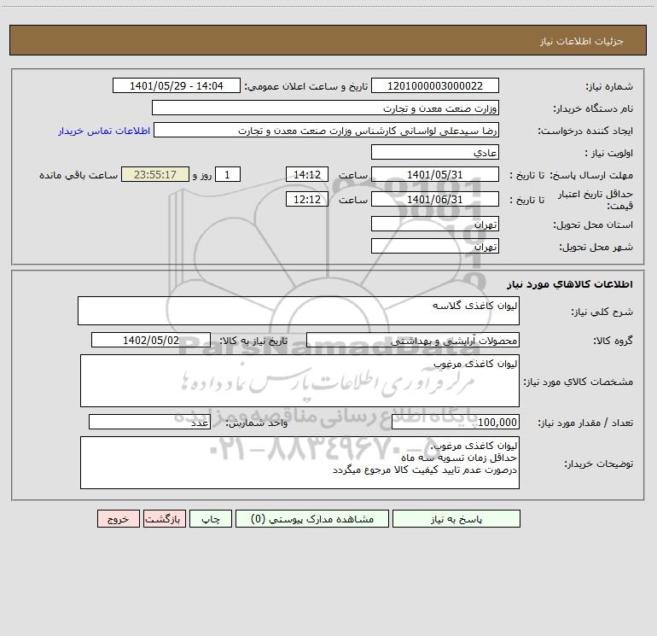Click the label تاریخ نیاز به کالا
This screenshot has width=657, height=636.
point(254,341)
